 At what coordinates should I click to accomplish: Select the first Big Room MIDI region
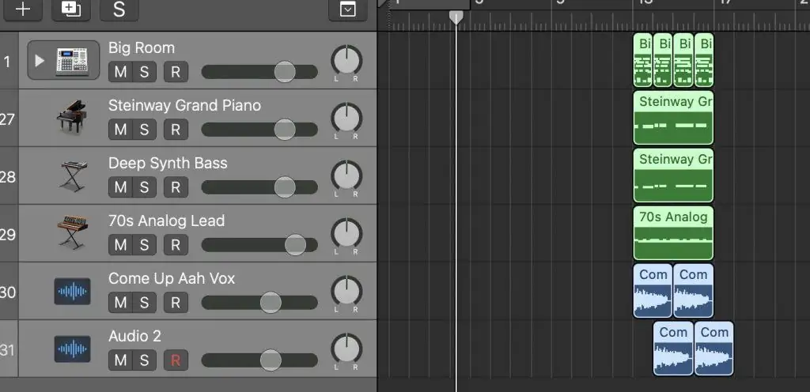pos(643,60)
